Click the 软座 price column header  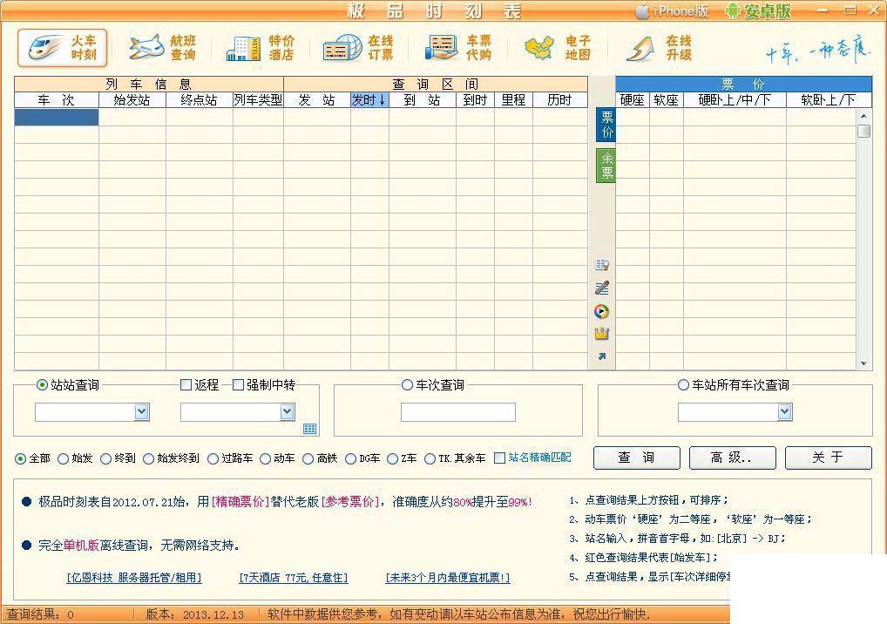click(x=667, y=100)
